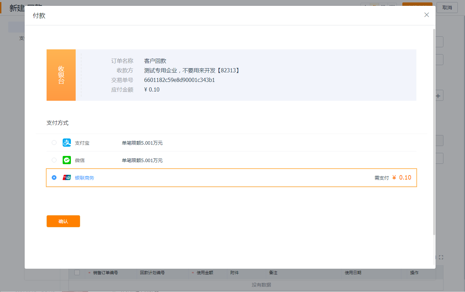Click the 使用金额 column header

[x=205, y=273]
